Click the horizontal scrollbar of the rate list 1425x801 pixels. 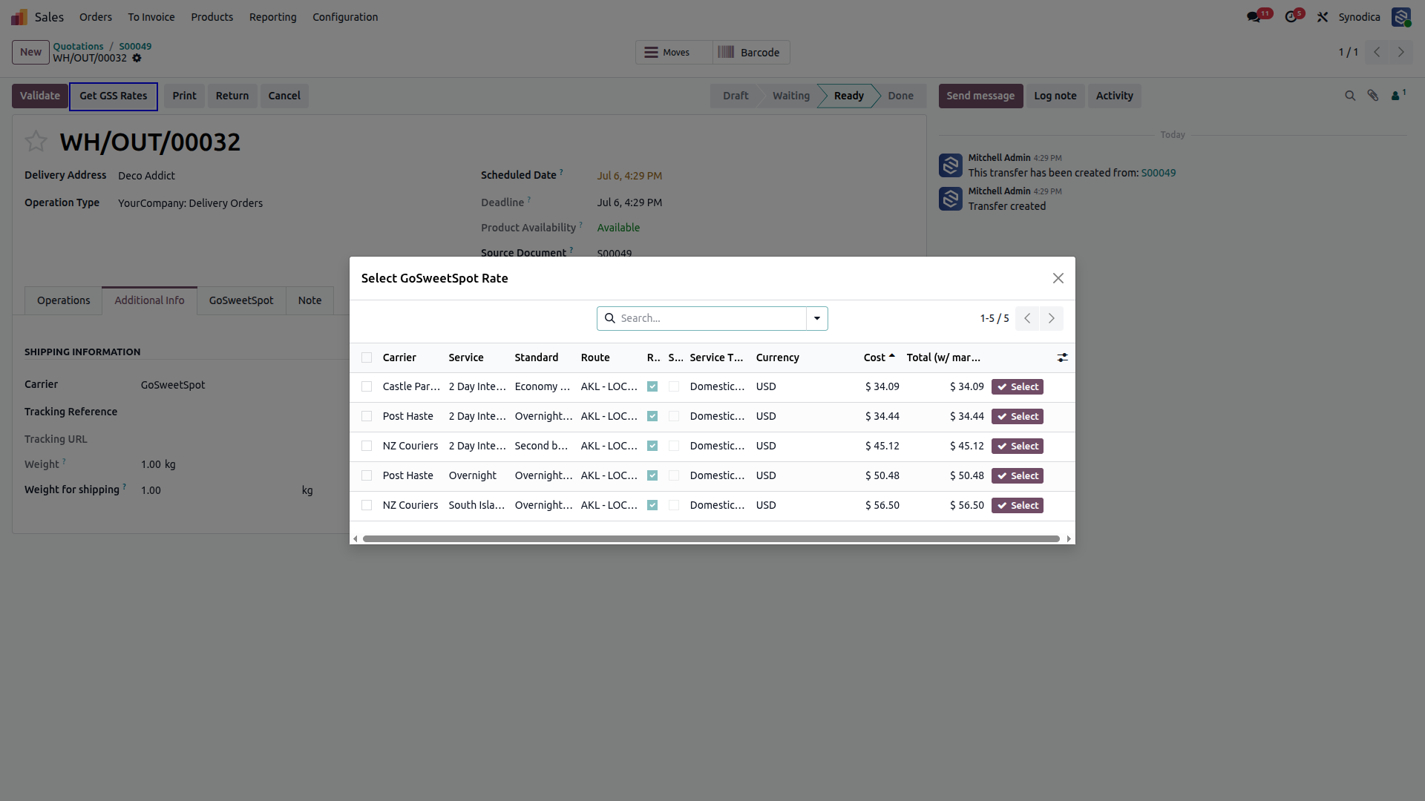[711, 538]
